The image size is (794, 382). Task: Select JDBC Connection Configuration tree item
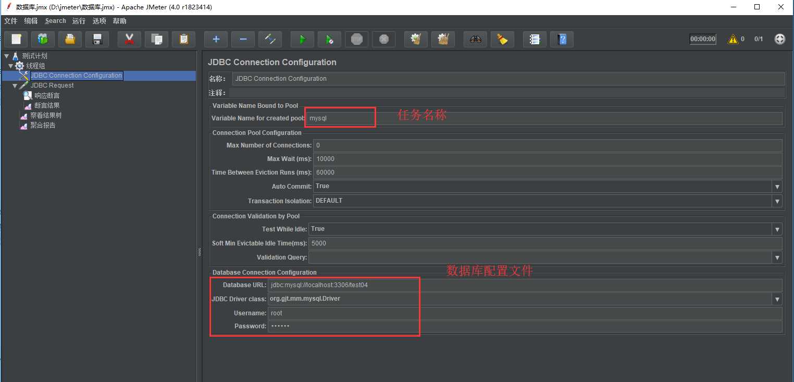click(76, 76)
